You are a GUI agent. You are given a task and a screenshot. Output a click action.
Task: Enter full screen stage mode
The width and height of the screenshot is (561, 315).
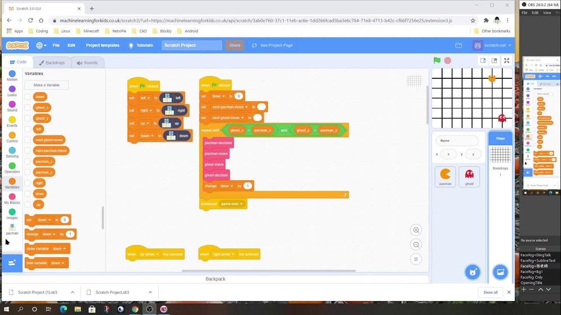[x=507, y=60]
